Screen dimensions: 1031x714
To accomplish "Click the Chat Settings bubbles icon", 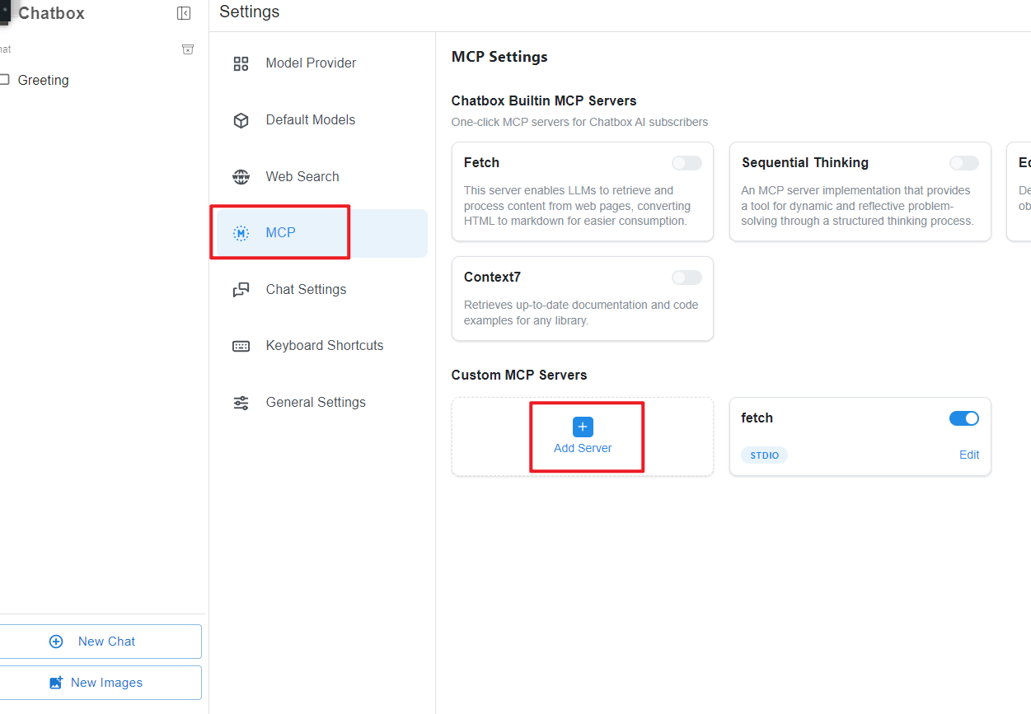I will 241,290.
